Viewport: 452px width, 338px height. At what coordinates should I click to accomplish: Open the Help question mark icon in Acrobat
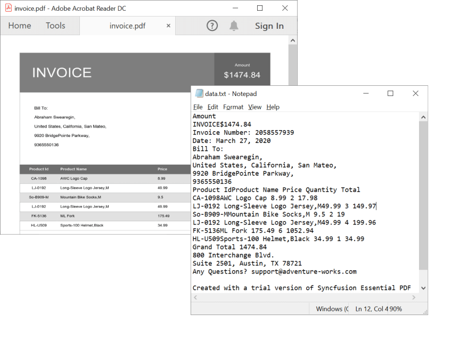point(212,26)
